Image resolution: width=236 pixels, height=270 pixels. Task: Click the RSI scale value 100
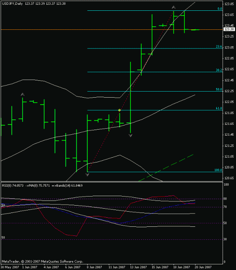click(x=226, y=184)
